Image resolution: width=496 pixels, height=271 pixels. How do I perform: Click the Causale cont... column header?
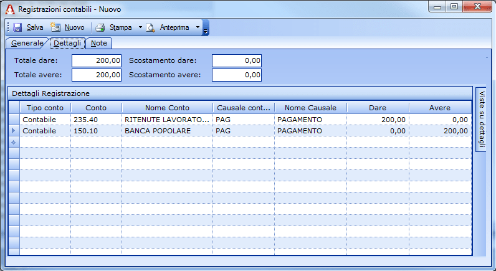[244, 108]
